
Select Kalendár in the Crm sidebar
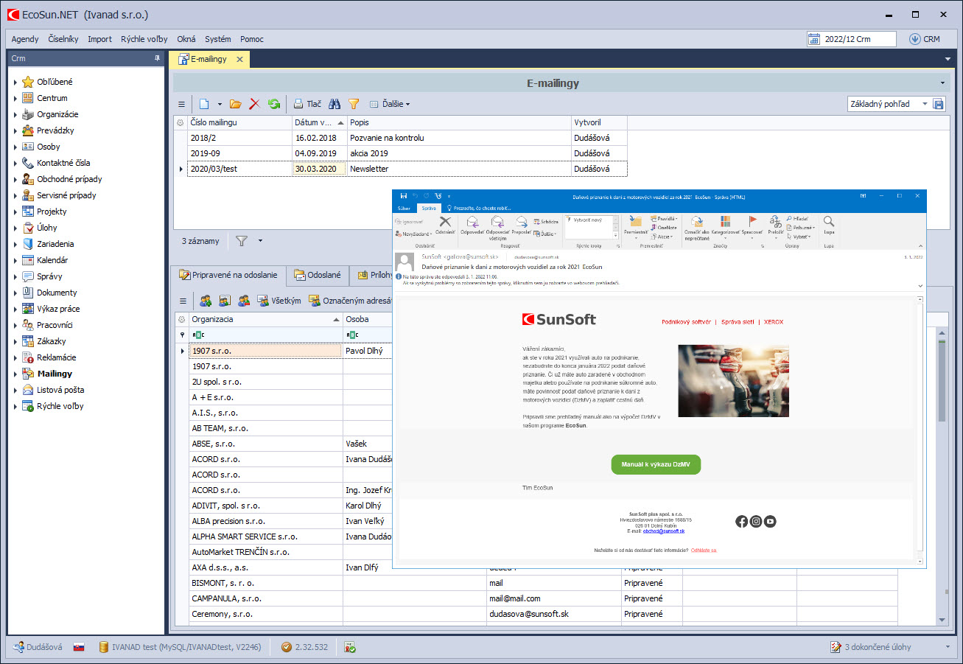tap(52, 260)
